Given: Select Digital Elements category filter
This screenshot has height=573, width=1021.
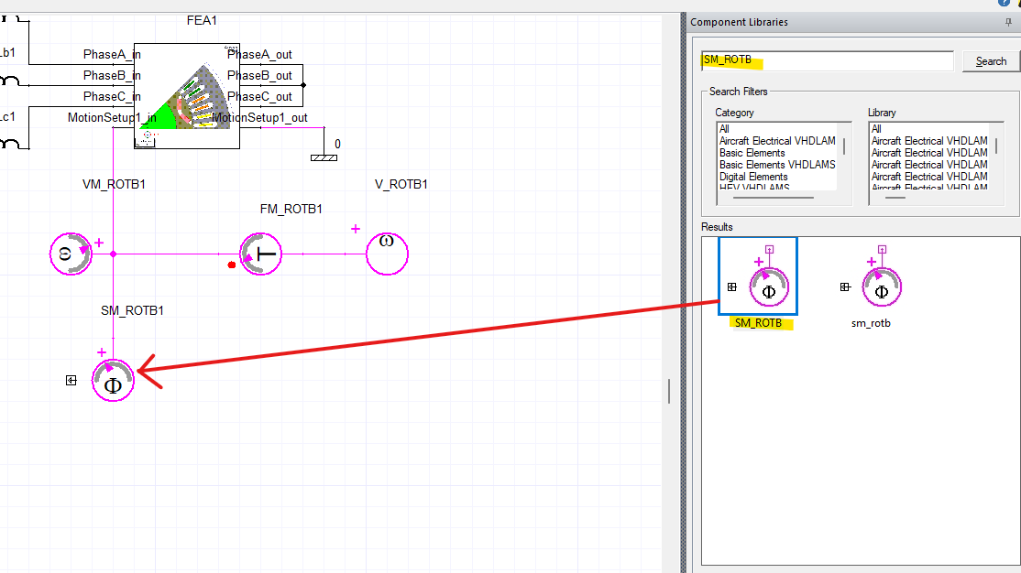Looking at the screenshot, I should click(x=753, y=176).
